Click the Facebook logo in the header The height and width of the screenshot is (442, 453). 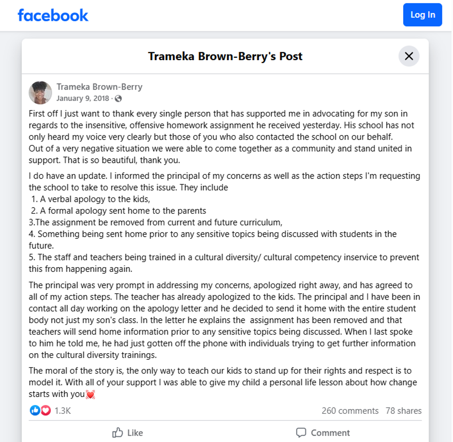click(53, 15)
